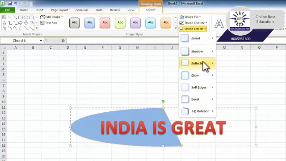The height and width of the screenshot is (161, 286).
Task: Open the Soft Edges submenu
Action: pos(198,87)
